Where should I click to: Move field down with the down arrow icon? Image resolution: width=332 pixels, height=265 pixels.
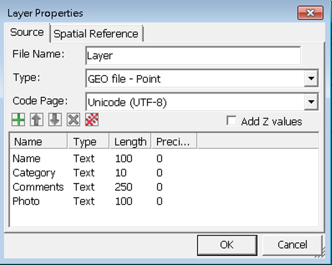(55, 119)
